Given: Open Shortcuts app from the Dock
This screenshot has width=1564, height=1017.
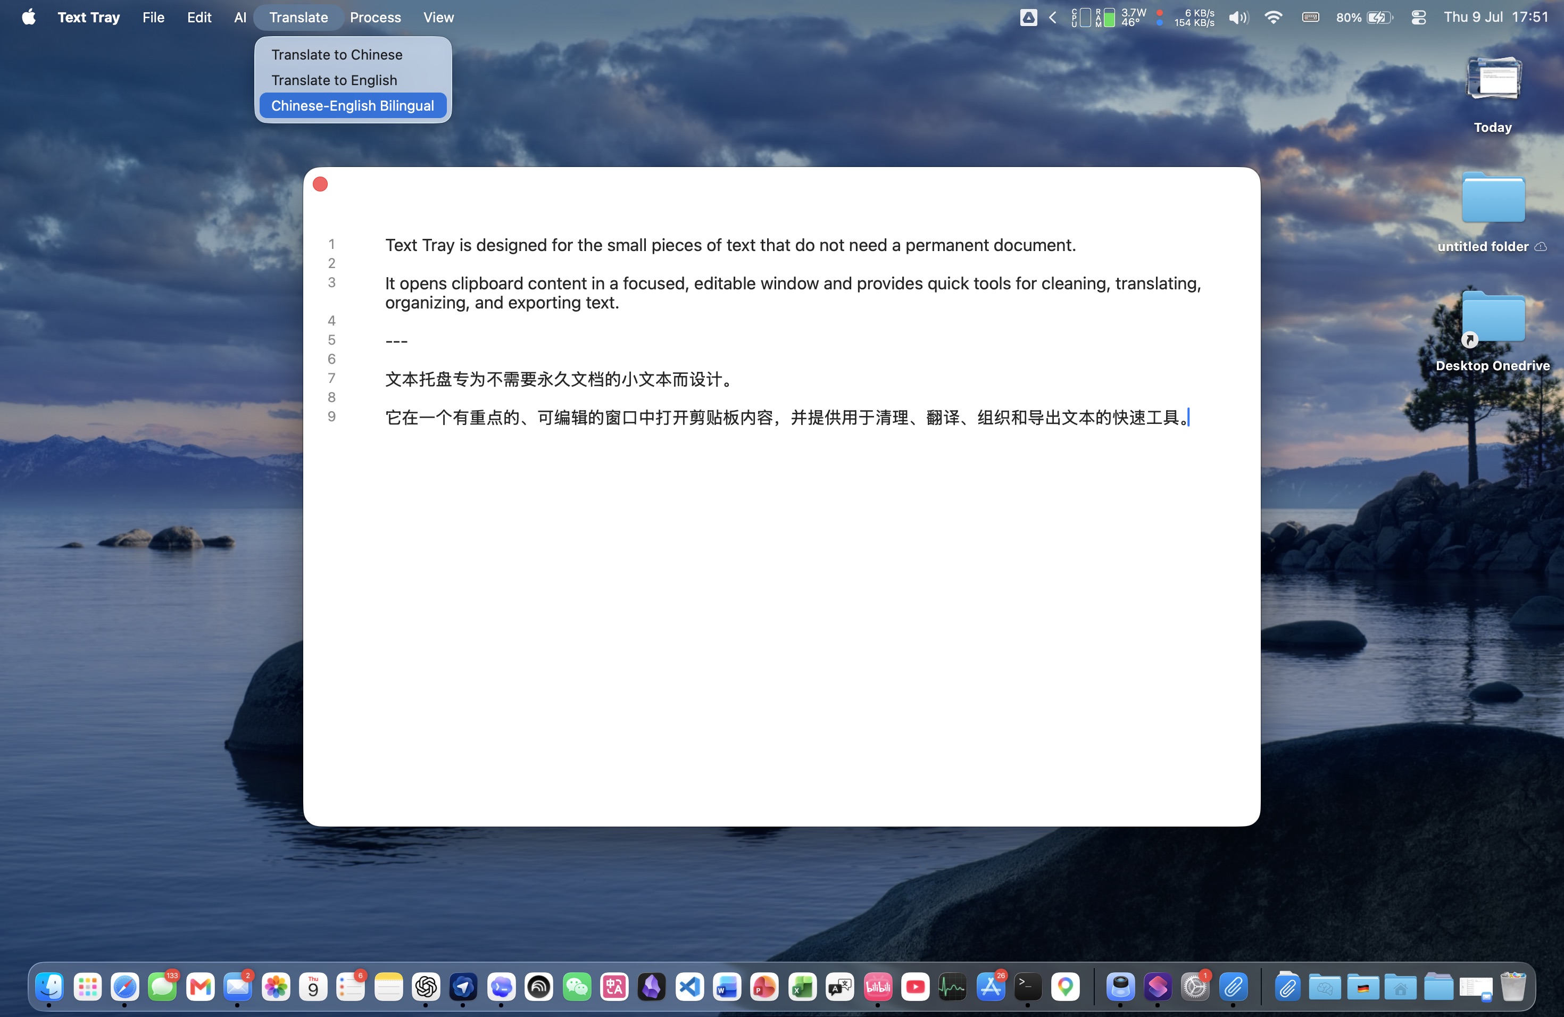Looking at the screenshot, I should (x=1157, y=986).
